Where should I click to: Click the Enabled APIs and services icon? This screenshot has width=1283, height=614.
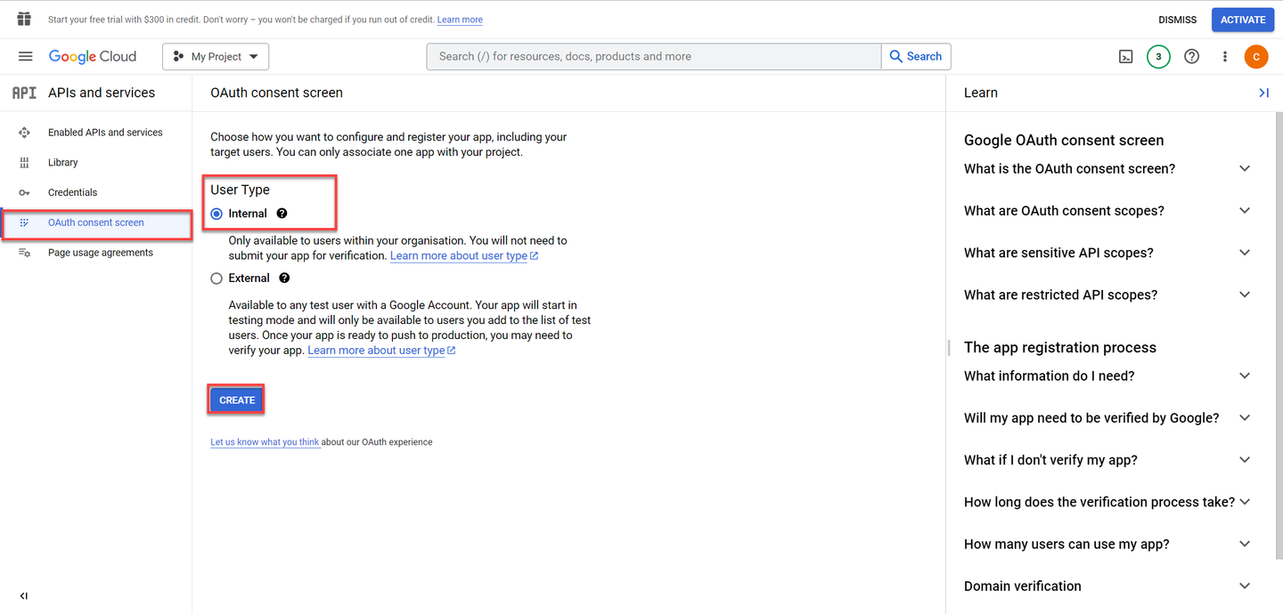click(x=25, y=133)
